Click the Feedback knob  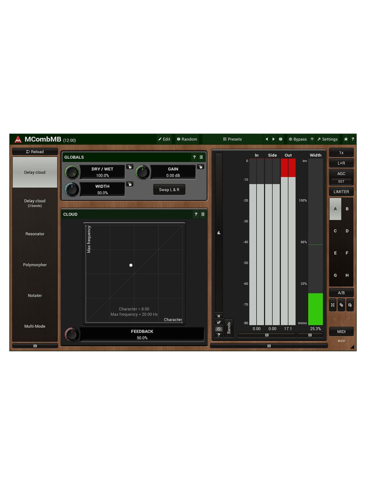click(x=71, y=334)
